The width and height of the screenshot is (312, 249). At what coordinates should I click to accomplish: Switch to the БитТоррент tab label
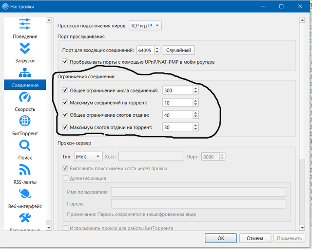point(25,133)
